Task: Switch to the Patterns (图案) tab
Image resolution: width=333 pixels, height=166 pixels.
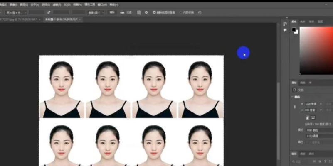Action: coord(320,22)
